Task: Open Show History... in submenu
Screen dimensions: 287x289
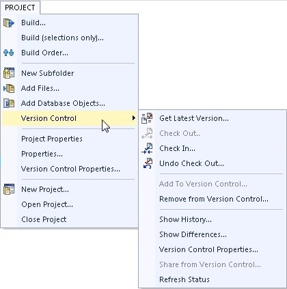Action: [185, 219]
